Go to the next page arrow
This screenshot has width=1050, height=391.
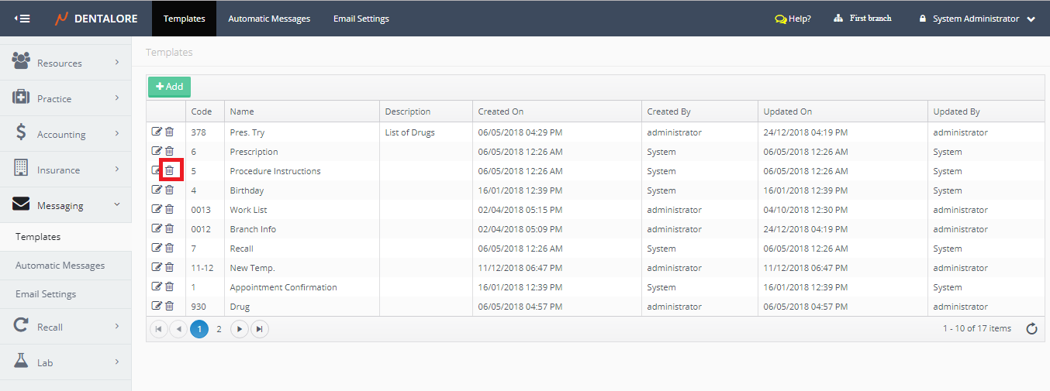tap(240, 329)
